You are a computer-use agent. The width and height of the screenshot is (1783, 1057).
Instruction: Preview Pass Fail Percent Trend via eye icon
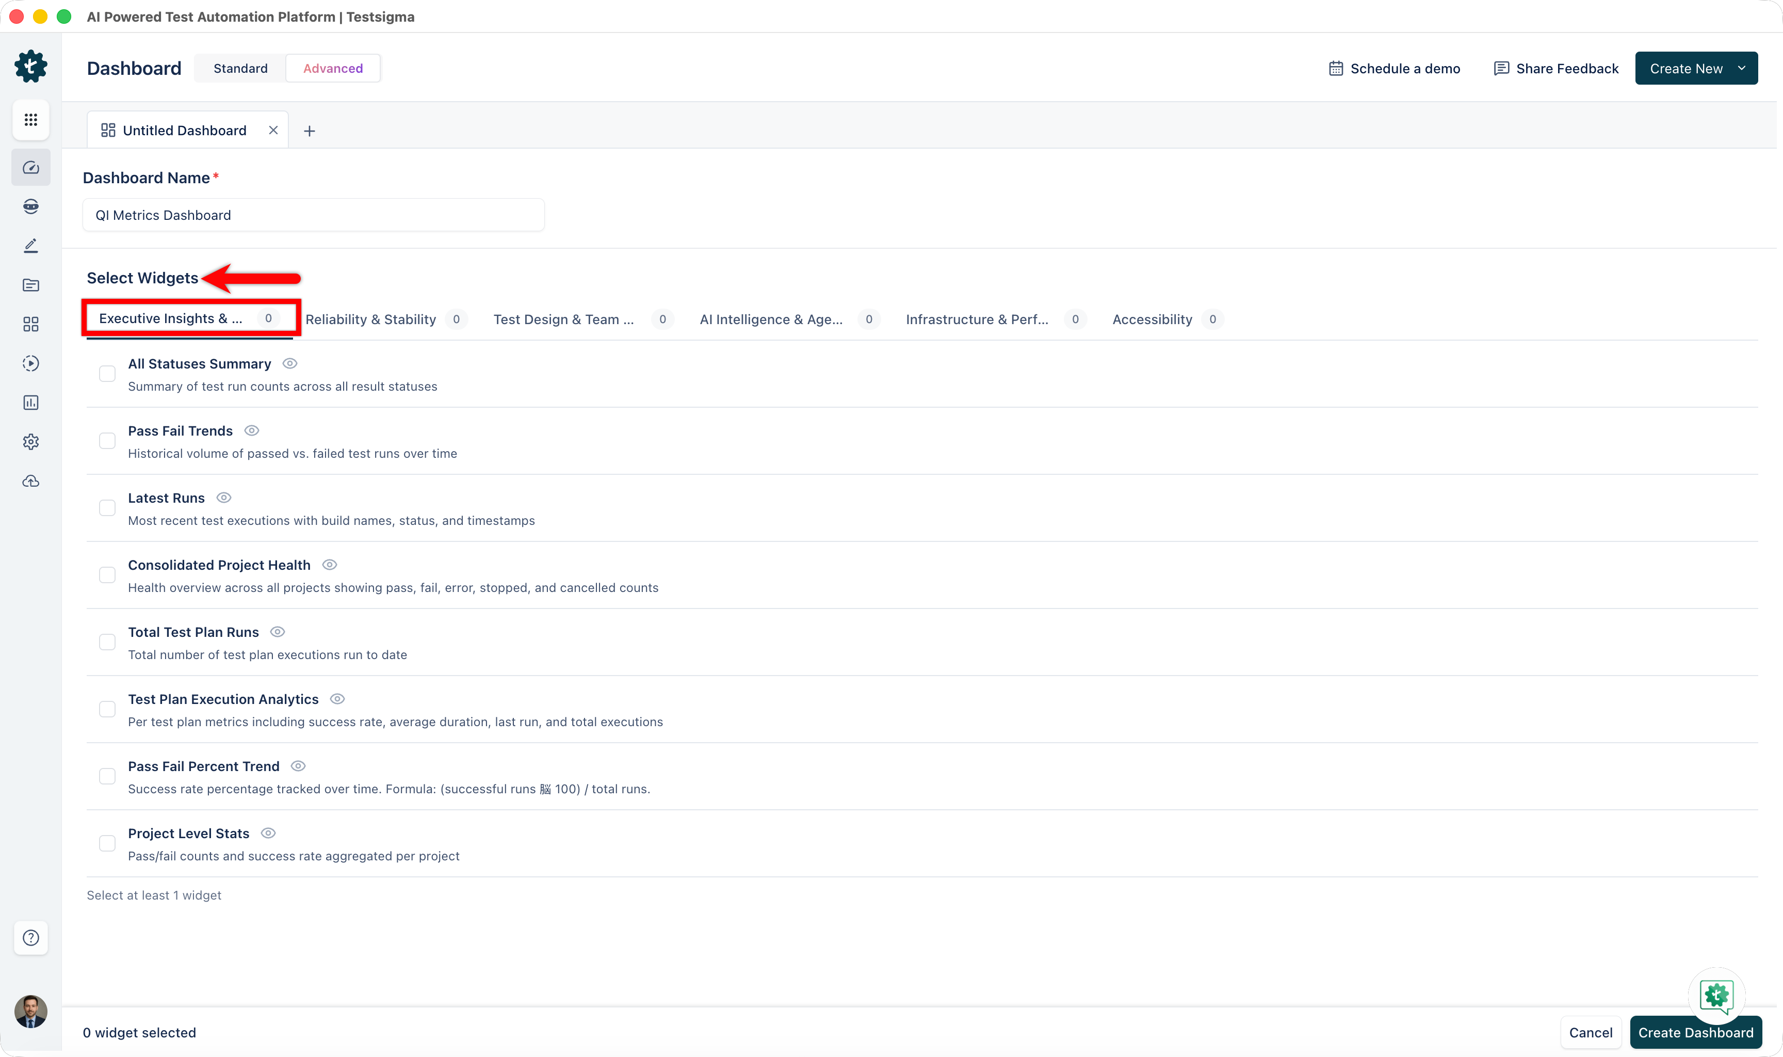pyautogui.click(x=298, y=766)
